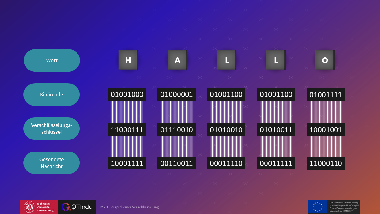Image resolution: width=380 pixels, height=214 pixels.
Task: Select the Binärcode label button
Action: (x=51, y=95)
